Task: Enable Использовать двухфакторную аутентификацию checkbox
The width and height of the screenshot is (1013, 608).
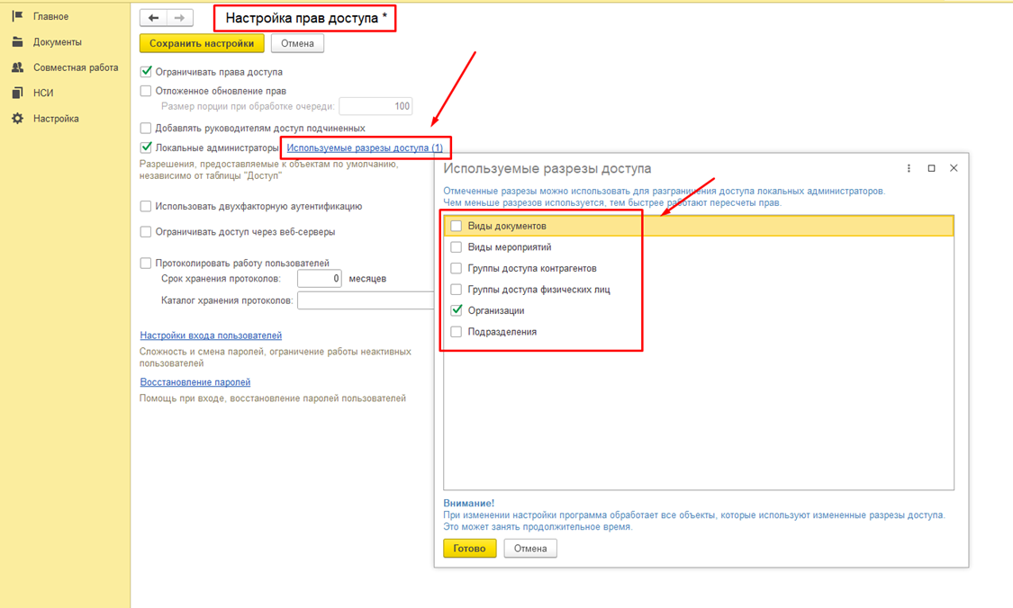Action: 146,207
